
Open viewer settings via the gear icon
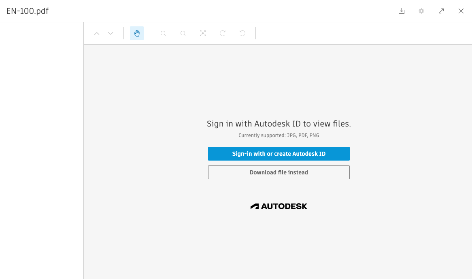click(421, 11)
